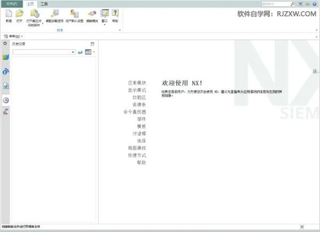Viewport: 320px width, 232px height.
Task: Open top border bar options arrow at right
Action: (x=316, y=37)
